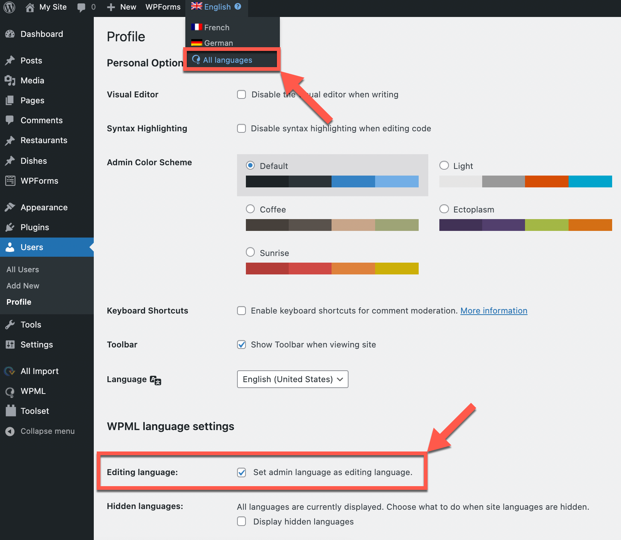Click the WPML help question mark icon

(238, 7)
